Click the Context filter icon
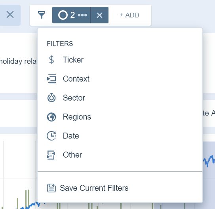 point(51,79)
